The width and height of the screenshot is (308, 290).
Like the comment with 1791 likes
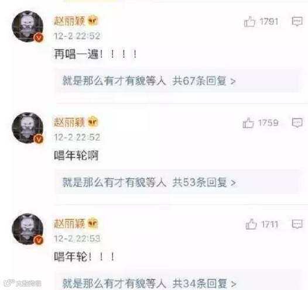(x=249, y=22)
